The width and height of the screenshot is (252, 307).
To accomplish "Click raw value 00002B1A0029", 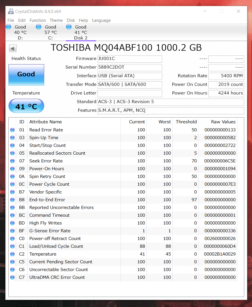I will 220,254.
